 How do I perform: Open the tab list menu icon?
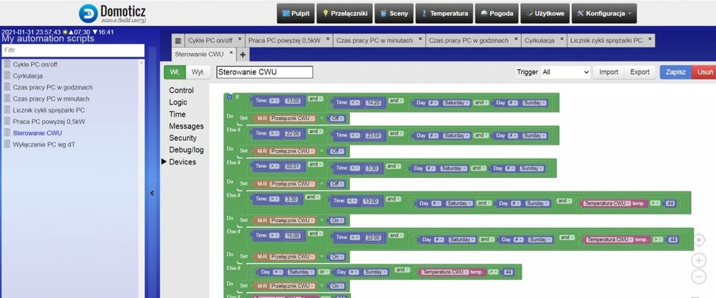coord(178,41)
